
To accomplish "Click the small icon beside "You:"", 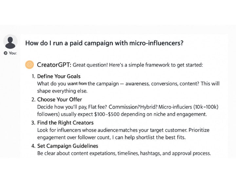I will (5, 53).
